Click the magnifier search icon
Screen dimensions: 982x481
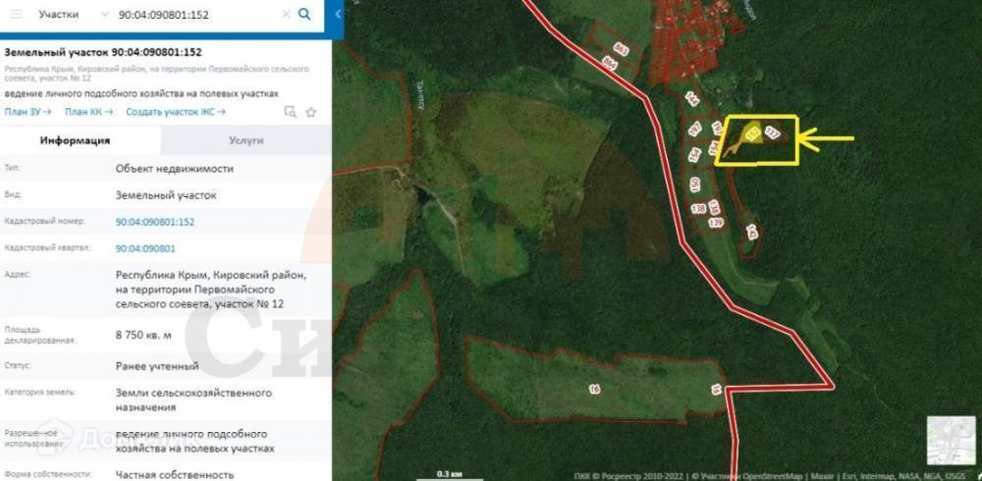[x=304, y=14]
